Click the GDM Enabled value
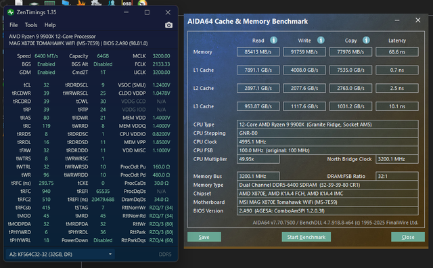This screenshot has width=433, height=268. click(46, 72)
